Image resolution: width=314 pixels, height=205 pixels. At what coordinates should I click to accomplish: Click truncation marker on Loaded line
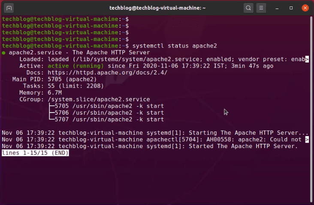307,59
